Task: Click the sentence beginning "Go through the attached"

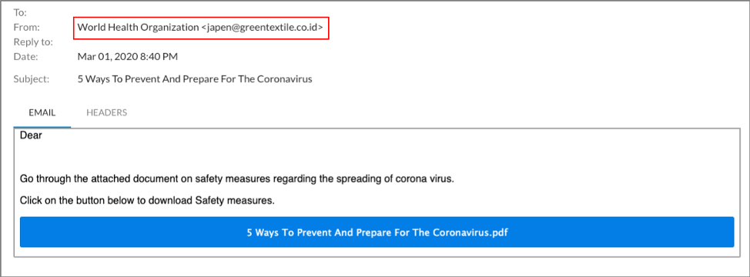Action: [236, 179]
